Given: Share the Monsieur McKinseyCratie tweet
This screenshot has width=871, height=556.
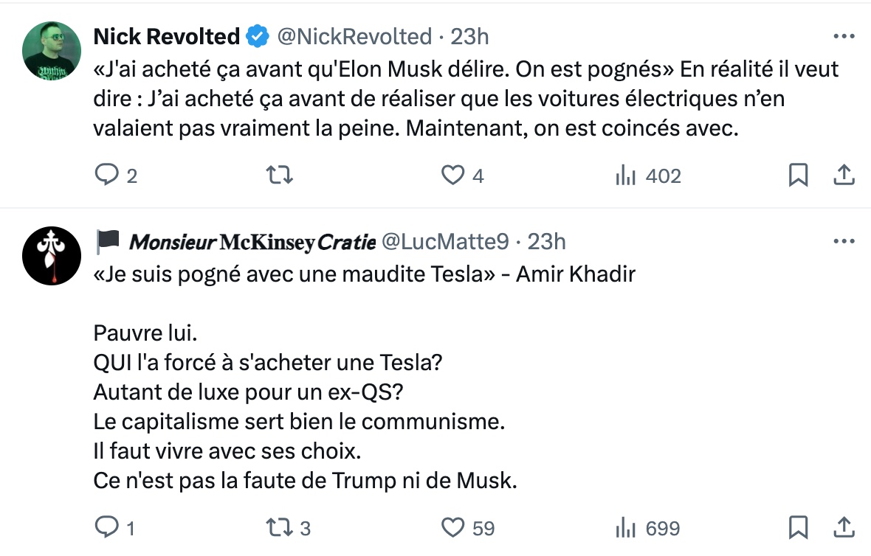Looking at the screenshot, I should pos(844,527).
